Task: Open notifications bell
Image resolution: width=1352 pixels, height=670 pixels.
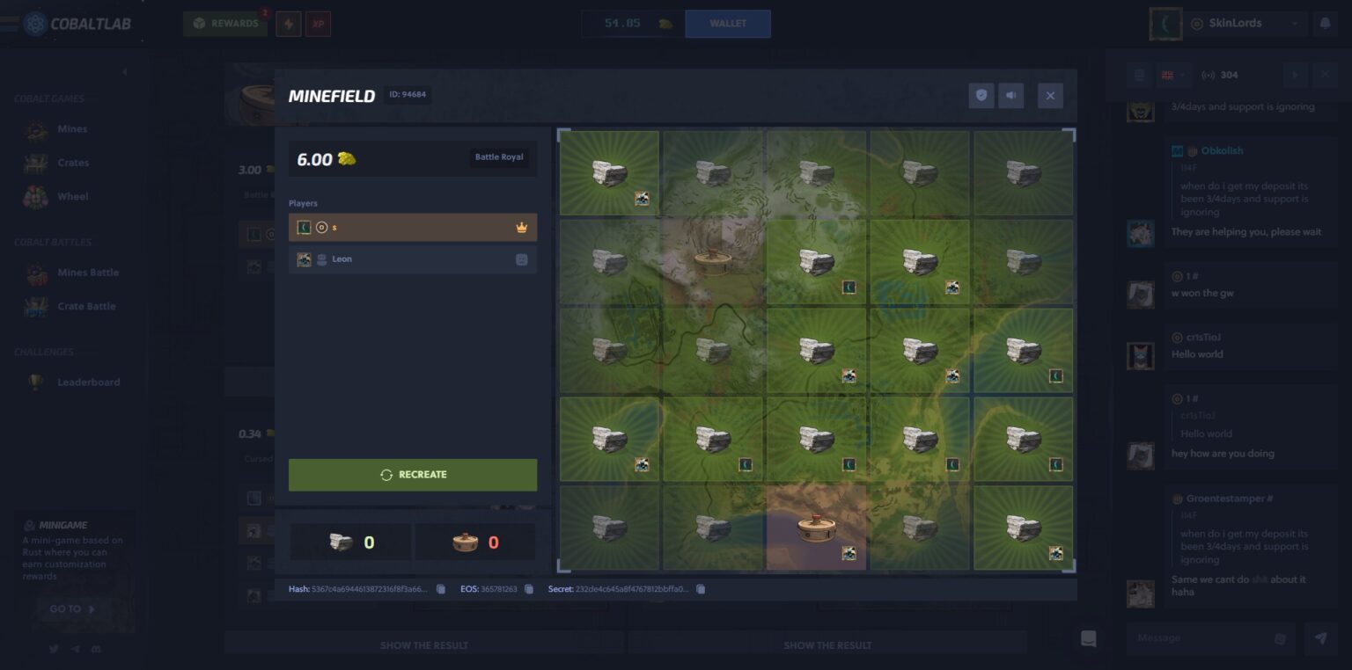Action: point(1325,24)
